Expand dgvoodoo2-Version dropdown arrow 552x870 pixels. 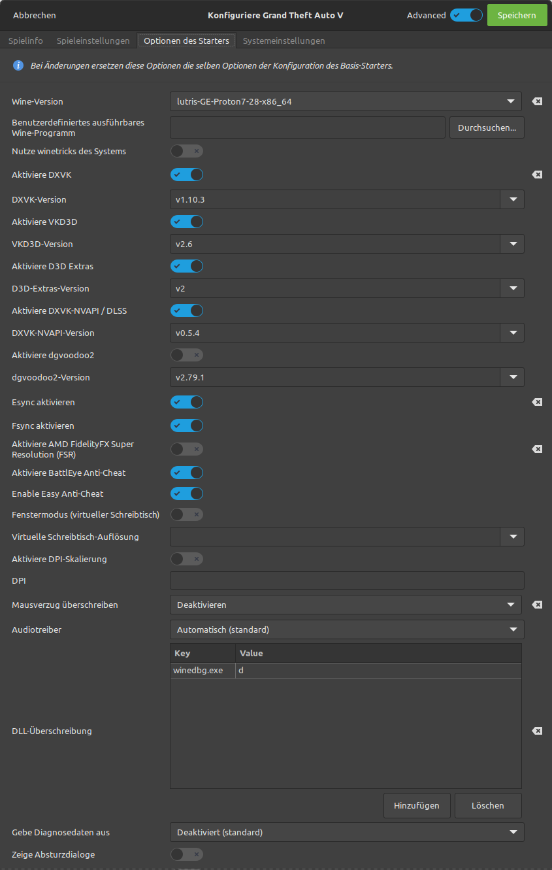[x=512, y=377]
